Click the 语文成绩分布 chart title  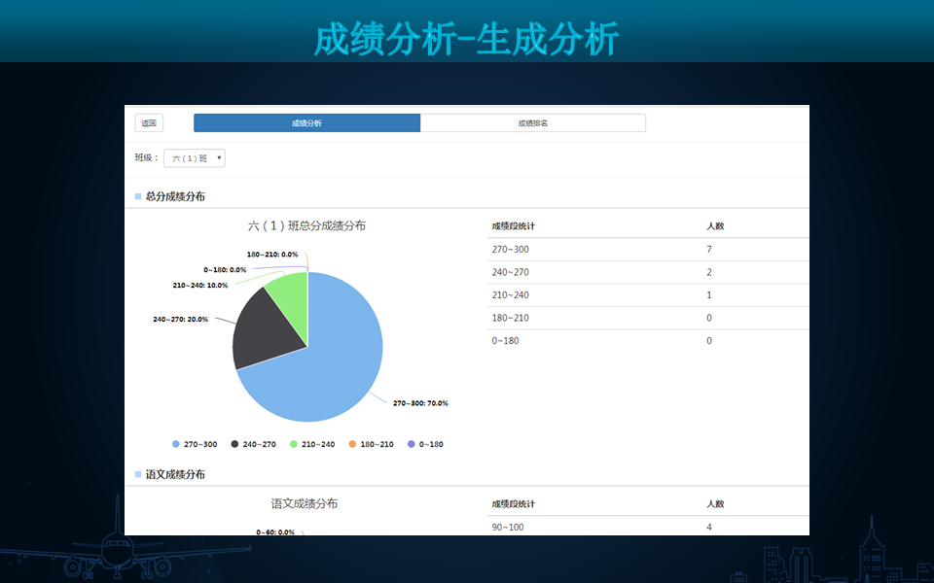tap(305, 504)
